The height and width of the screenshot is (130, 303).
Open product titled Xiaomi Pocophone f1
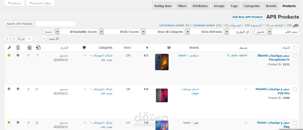[274, 57]
